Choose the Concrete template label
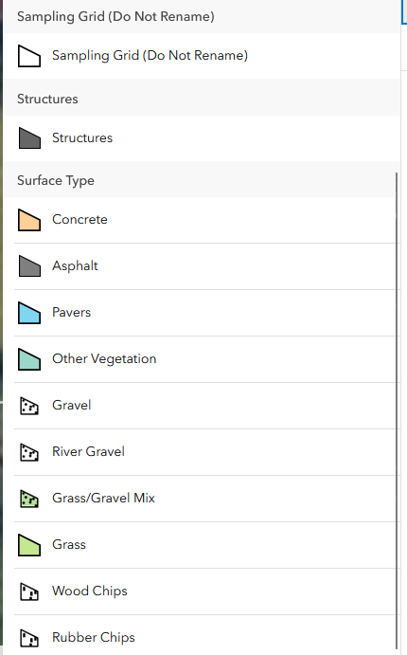The image size is (407, 655). [80, 219]
